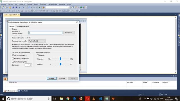Open Visual Studio Code from taskbar

[100, 98]
